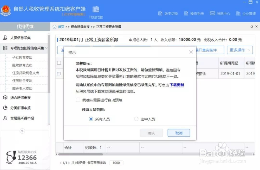Click 人员信息采集 person icon
260x170 pixels.
[x=5, y=38]
